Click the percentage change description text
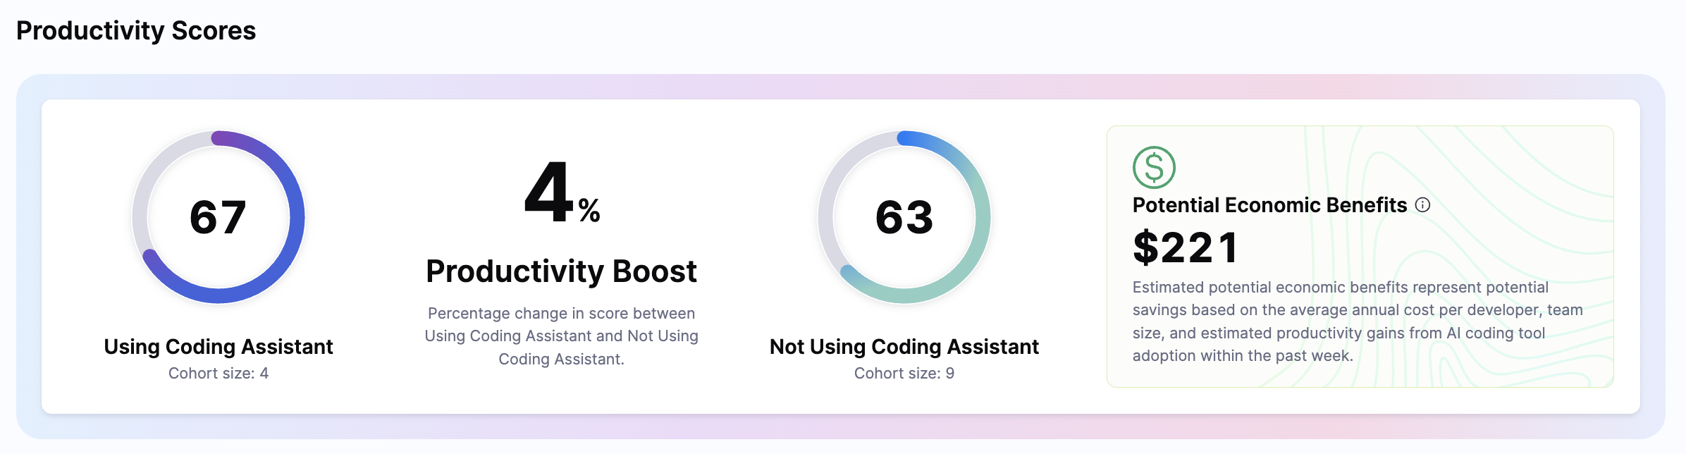 (x=561, y=336)
